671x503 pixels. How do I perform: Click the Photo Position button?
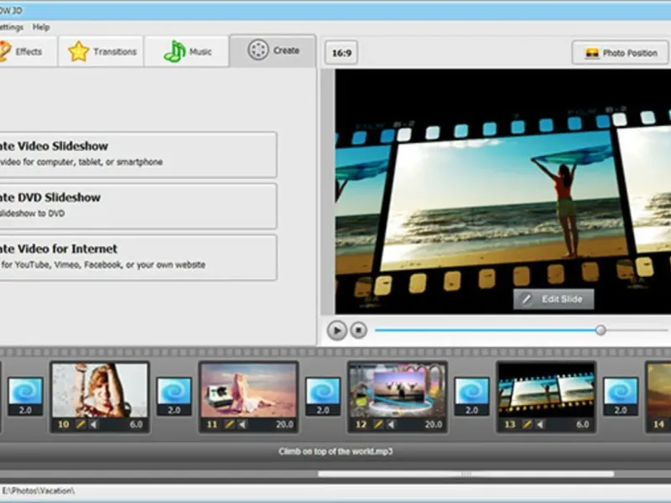point(620,53)
